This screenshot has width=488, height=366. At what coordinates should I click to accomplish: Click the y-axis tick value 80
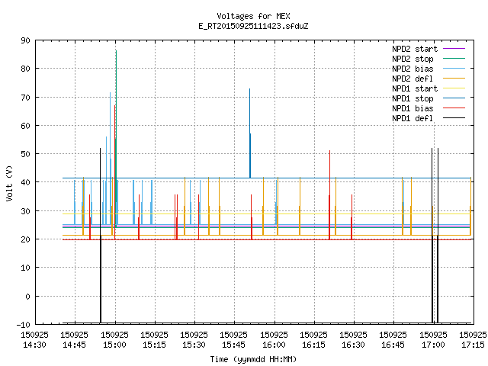(x=25, y=69)
